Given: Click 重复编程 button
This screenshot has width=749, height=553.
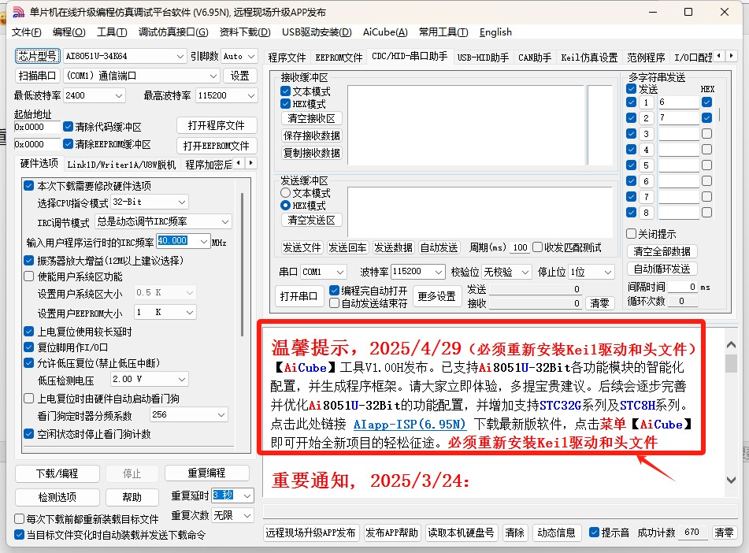Looking at the screenshot, I should [x=207, y=473].
